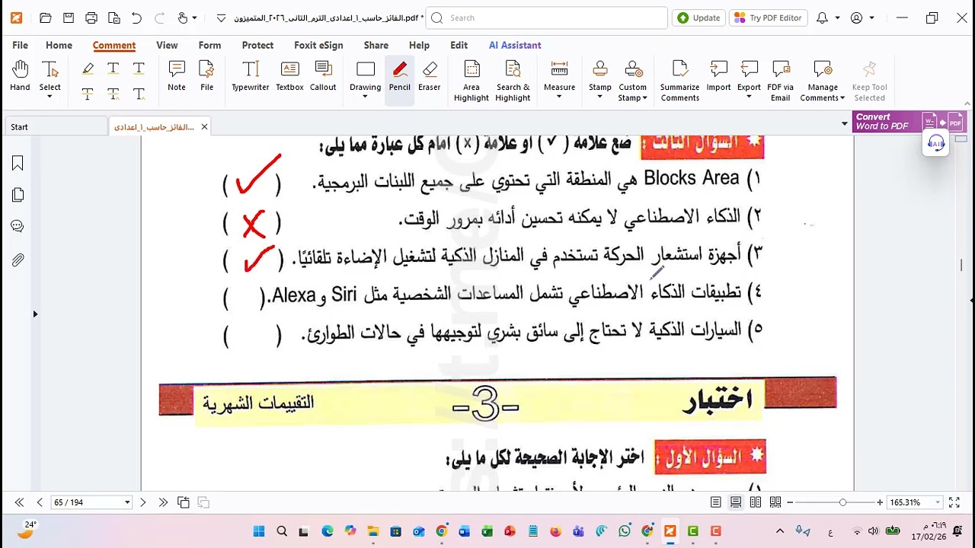Click Summarize Comments

(x=679, y=81)
